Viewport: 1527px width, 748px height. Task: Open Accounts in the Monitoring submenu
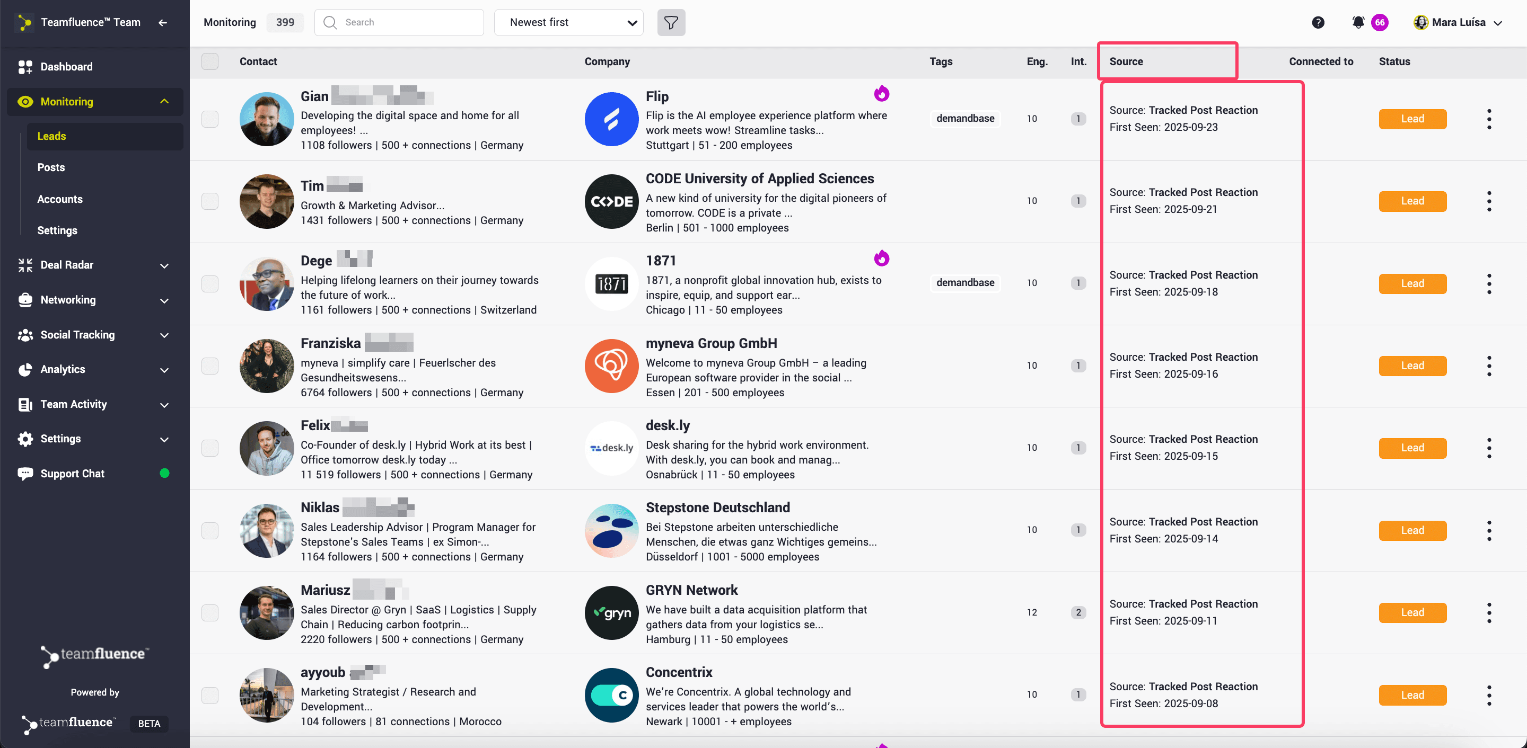click(60, 199)
